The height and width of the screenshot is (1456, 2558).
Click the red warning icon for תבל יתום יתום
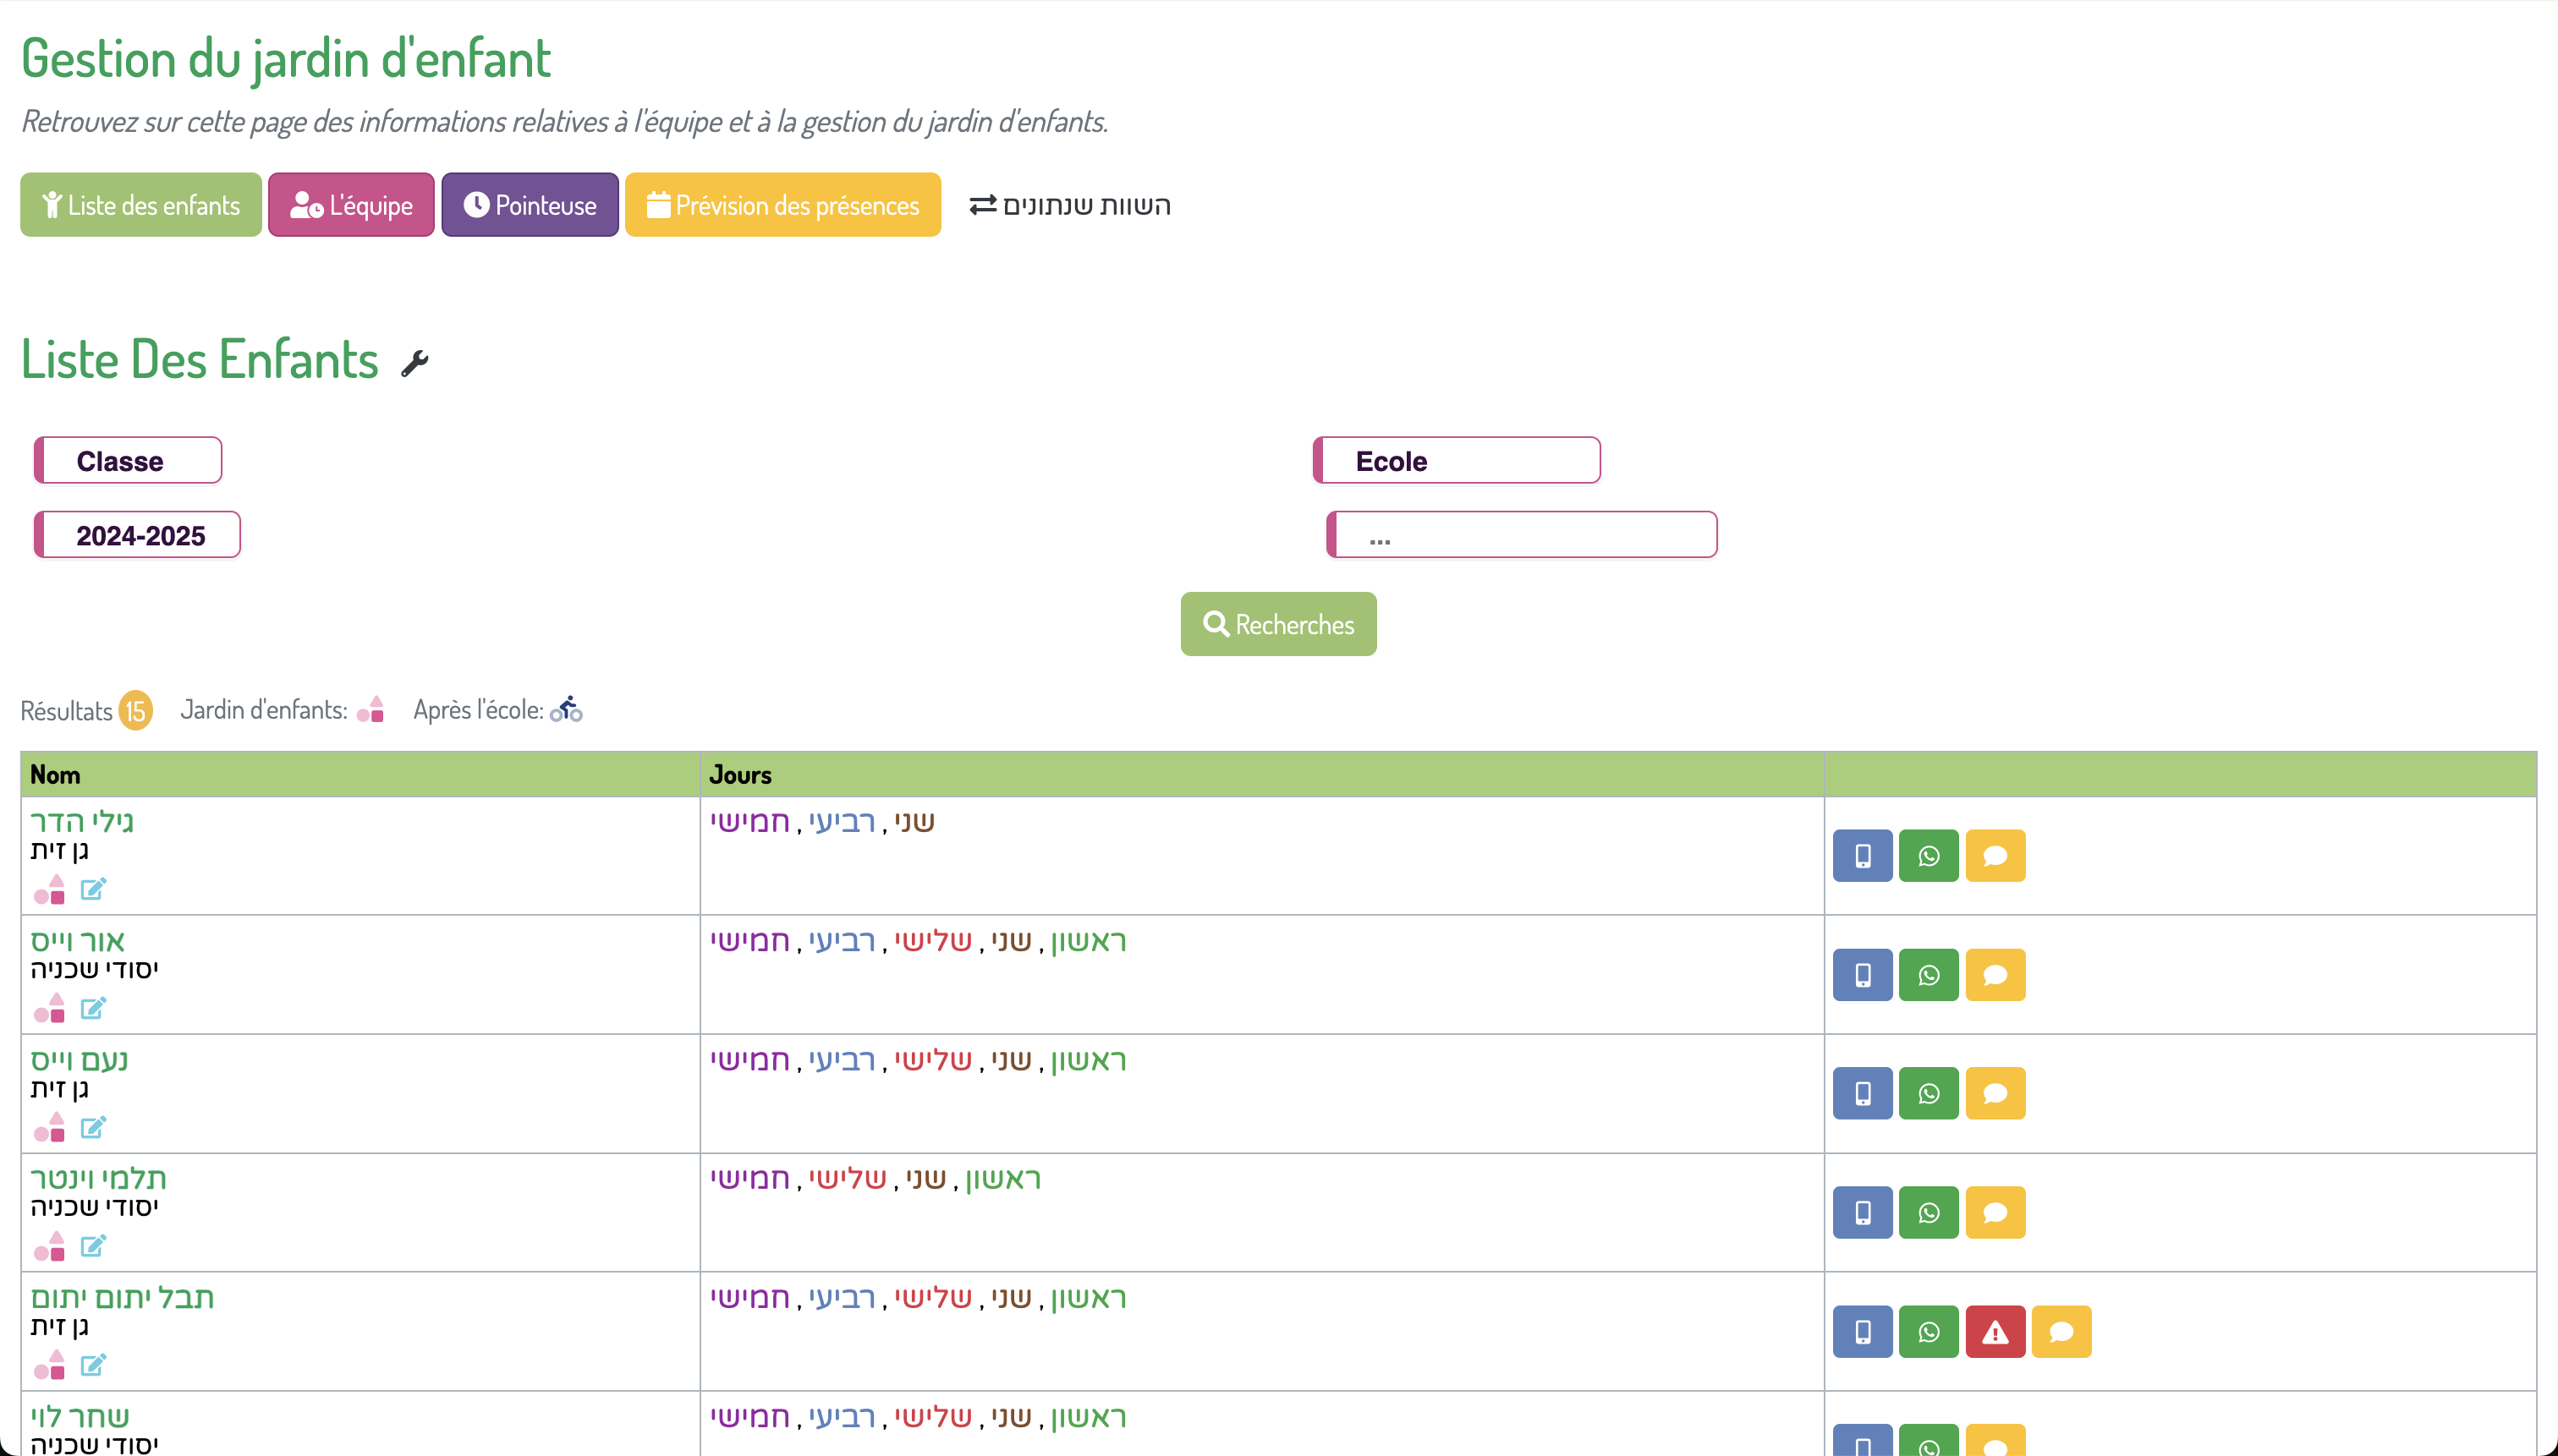pos(1995,1332)
